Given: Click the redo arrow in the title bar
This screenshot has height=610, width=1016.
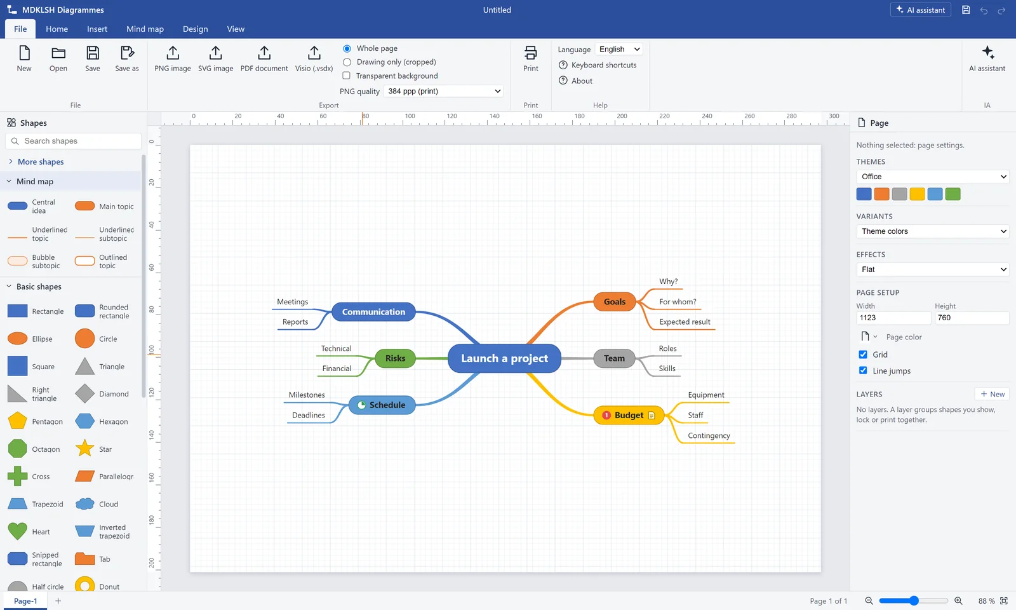Looking at the screenshot, I should point(1001,10).
